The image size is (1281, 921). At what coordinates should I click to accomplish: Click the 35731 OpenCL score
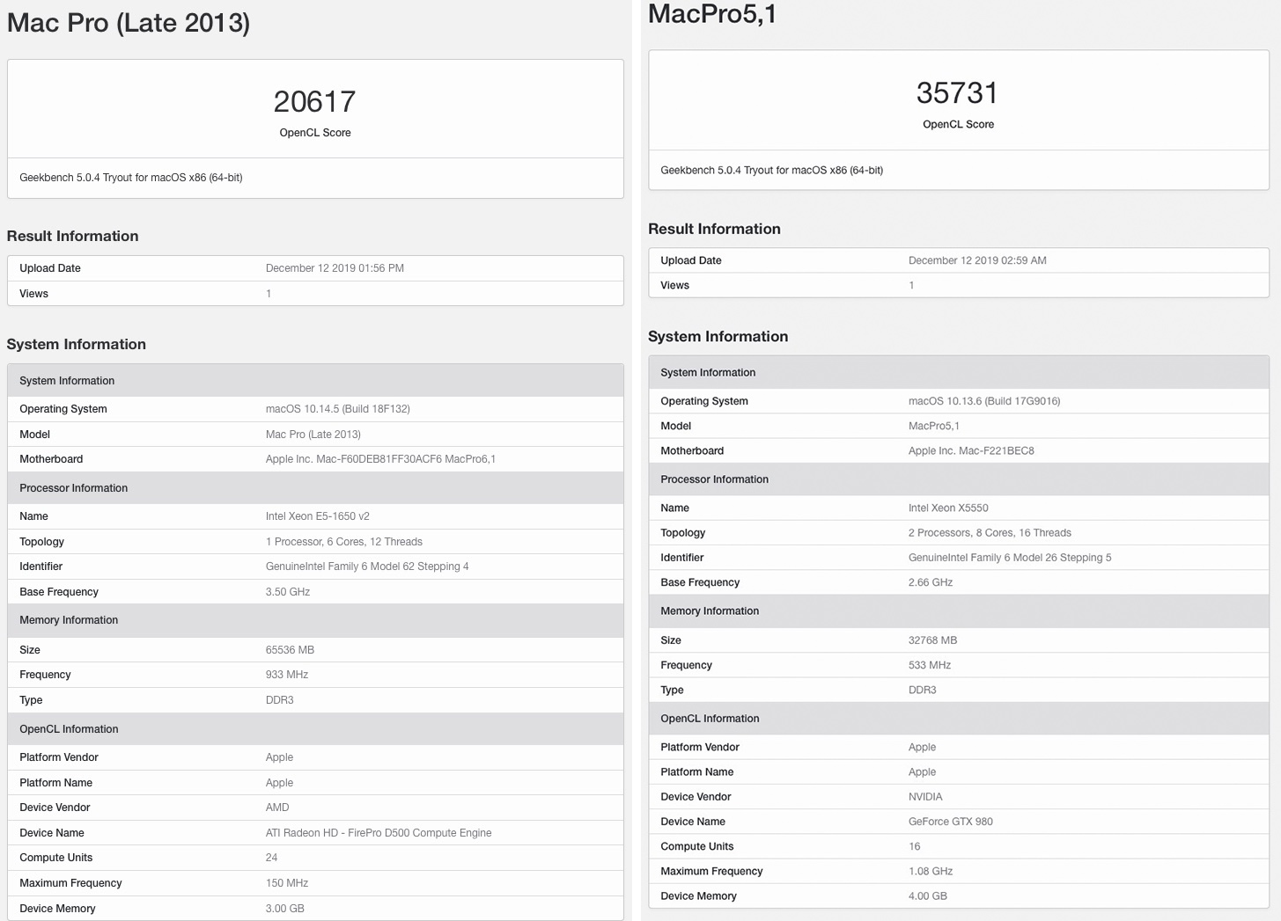click(x=957, y=93)
